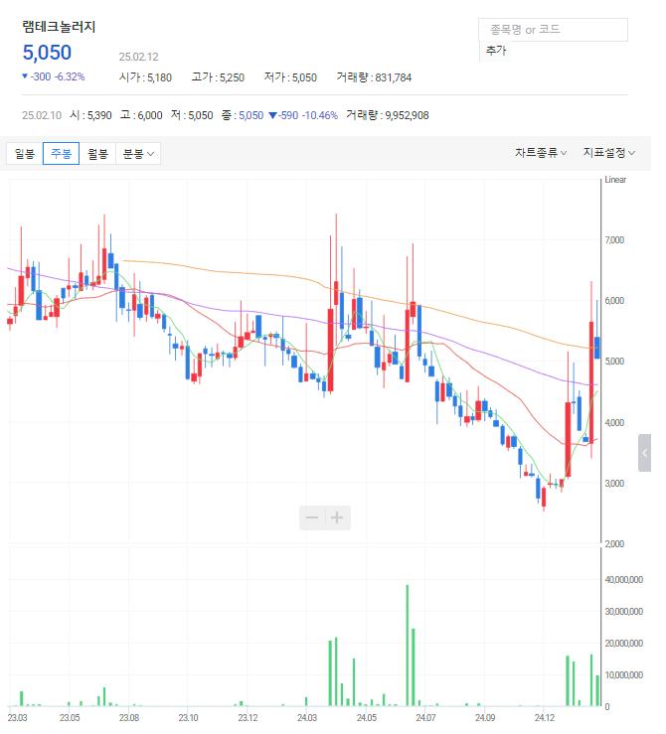666x734 pixels.
Task: Open the 지표설정 indicator settings dropdown
Action: (609, 153)
